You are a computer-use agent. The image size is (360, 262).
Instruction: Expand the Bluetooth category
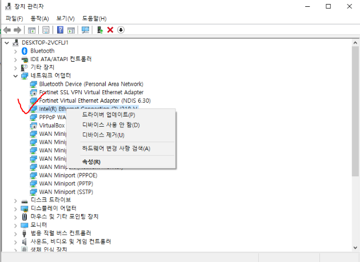click(15, 51)
